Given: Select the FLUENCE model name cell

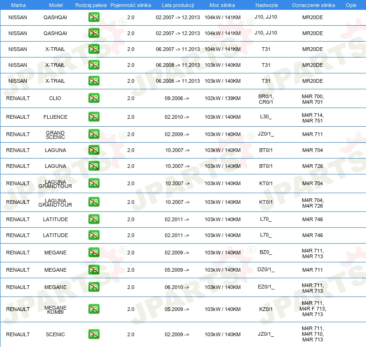Looking at the screenshot, I should pos(55,117).
